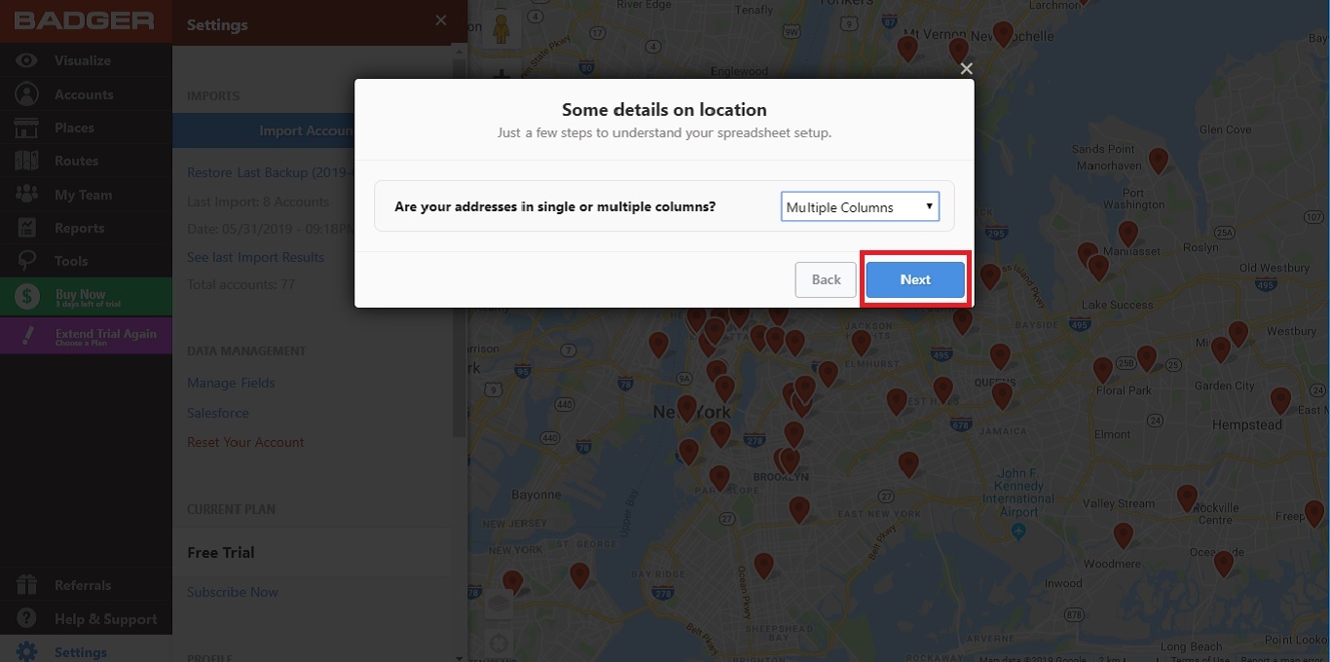Click the 'Free Trial' plan text

pyautogui.click(x=221, y=552)
